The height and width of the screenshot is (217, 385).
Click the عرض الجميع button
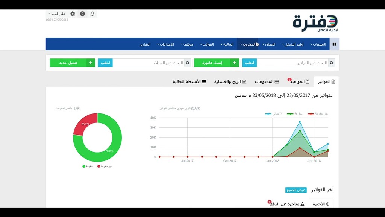pos(296,190)
